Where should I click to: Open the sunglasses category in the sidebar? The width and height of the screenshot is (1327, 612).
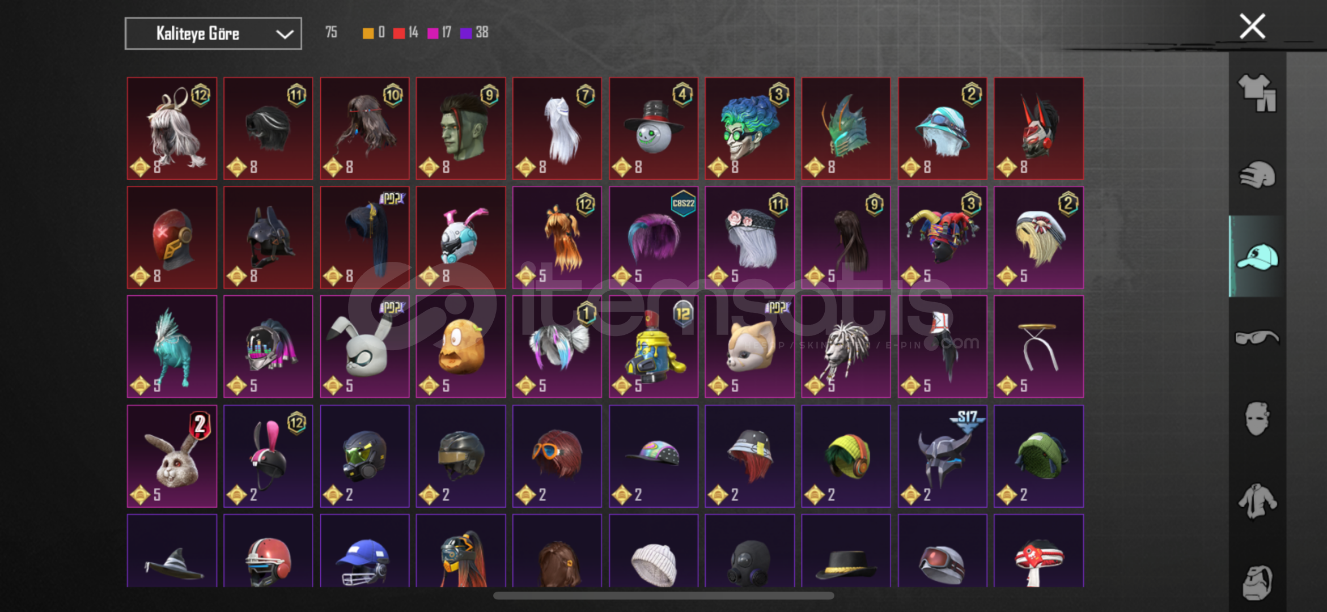point(1257,338)
